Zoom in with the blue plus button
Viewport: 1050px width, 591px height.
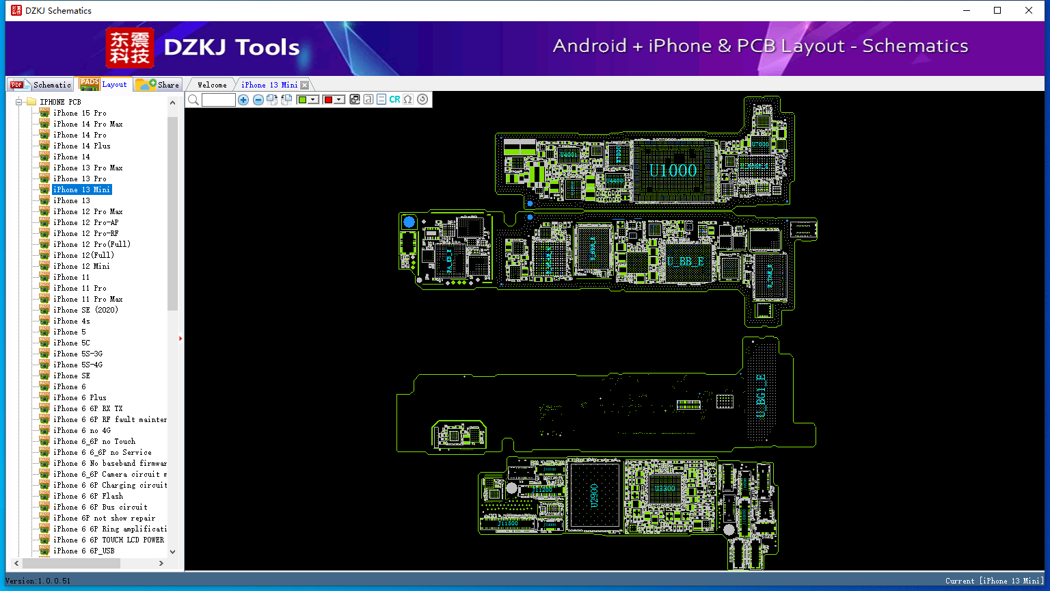coord(243,100)
